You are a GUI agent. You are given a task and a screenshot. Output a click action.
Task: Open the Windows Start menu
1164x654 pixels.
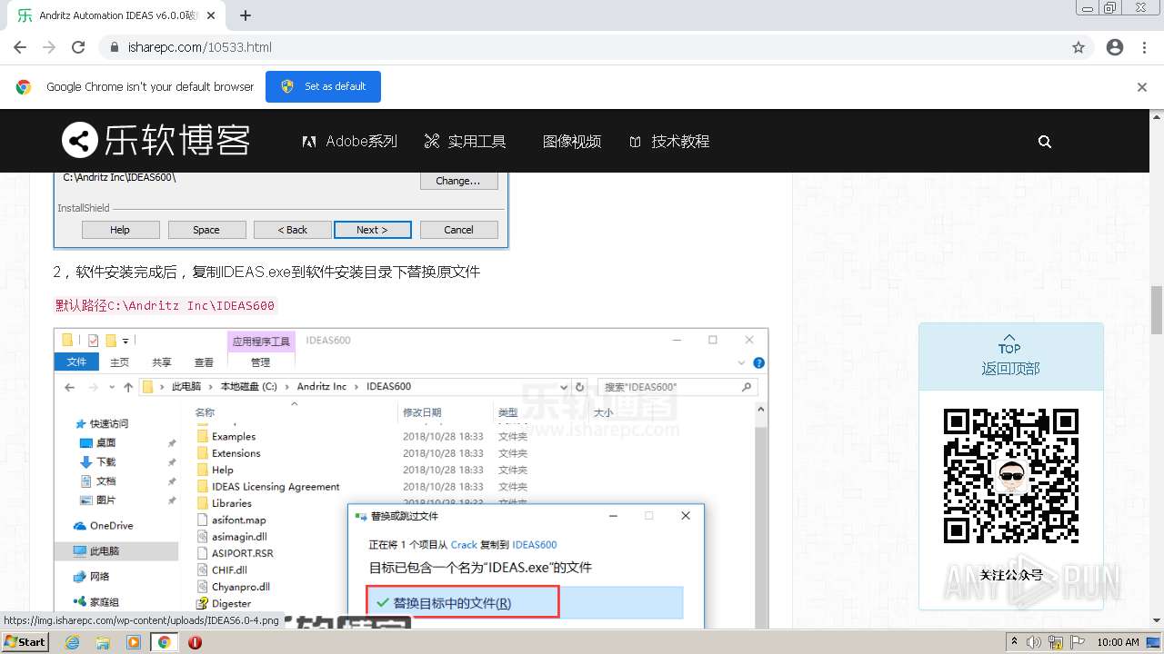25,641
